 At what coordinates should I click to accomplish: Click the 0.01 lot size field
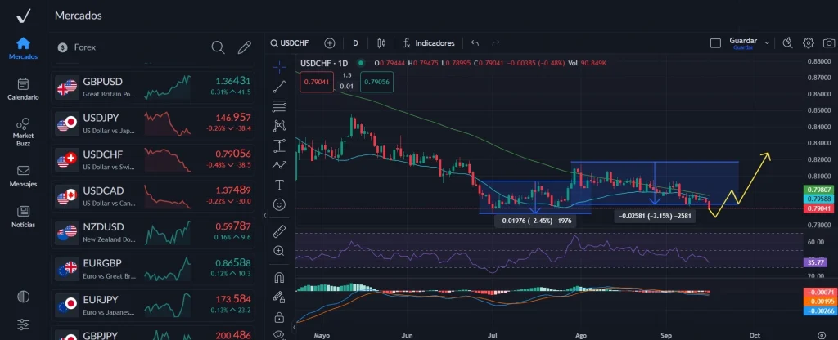347,86
